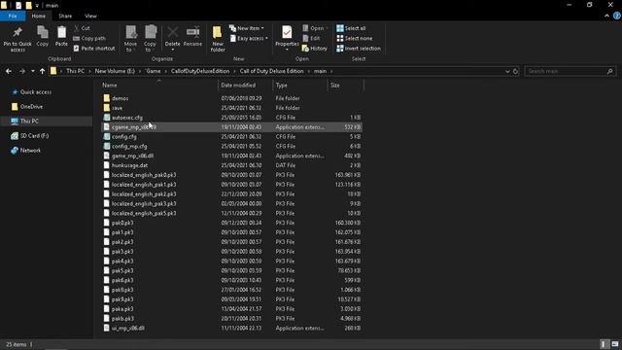Switch to details view icon in the status bar
Screen dimensions: 622x350
tap(604, 344)
